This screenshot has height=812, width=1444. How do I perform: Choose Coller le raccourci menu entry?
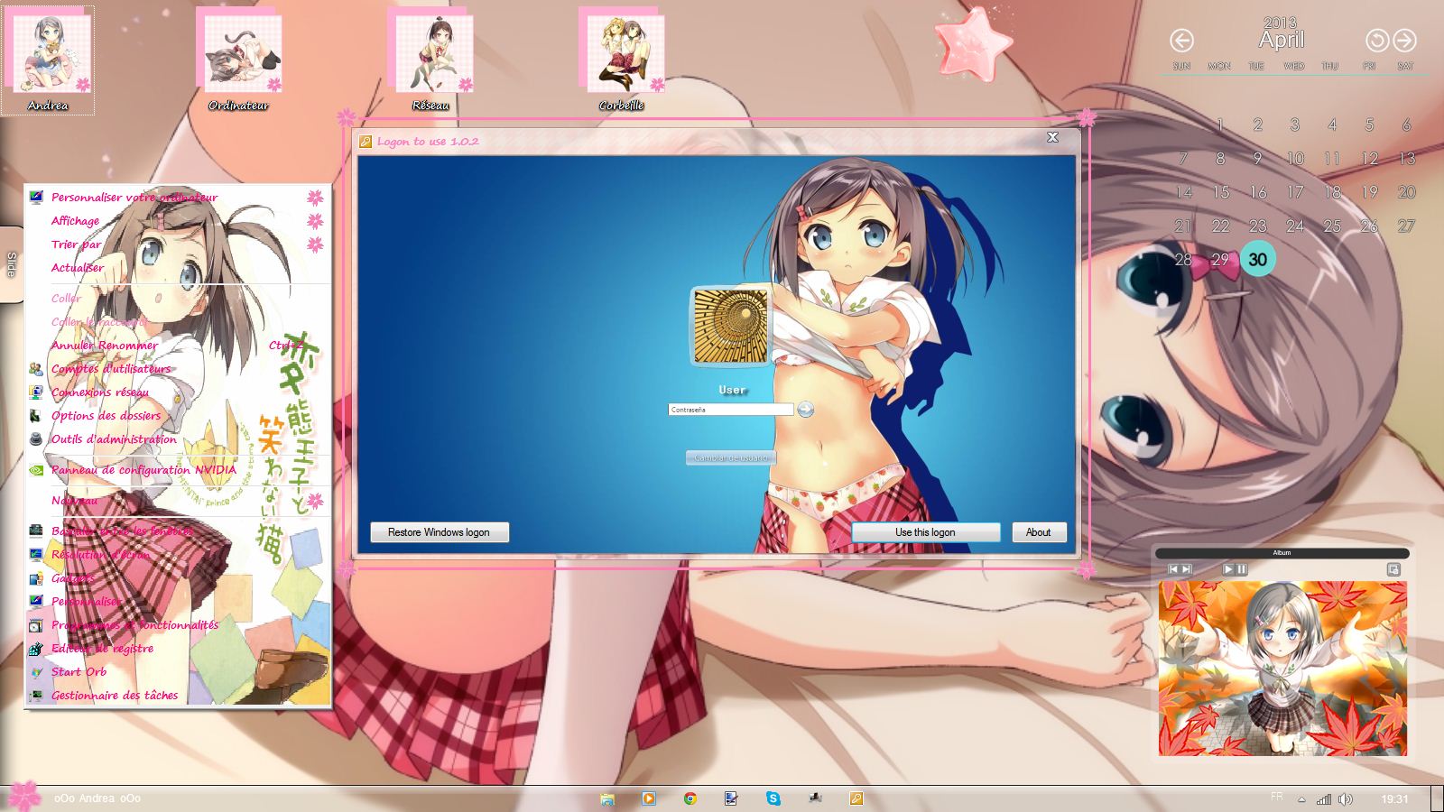pos(179,321)
